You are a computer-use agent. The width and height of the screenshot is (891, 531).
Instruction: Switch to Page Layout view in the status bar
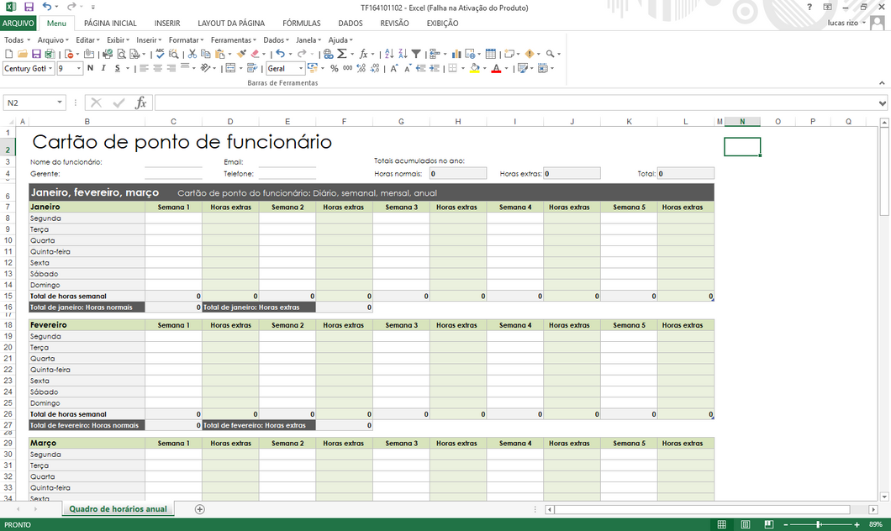745,524
